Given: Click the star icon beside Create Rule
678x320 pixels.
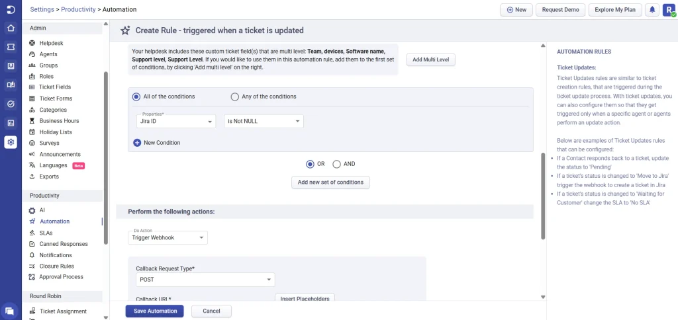Looking at the screenshot, I should pos(125,30).
